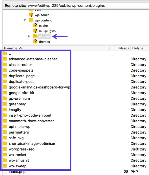Viewport: 149px width, 175px height.
Task: Select the insert-php-code-snippet folder
Action: [x=30, y=116]
